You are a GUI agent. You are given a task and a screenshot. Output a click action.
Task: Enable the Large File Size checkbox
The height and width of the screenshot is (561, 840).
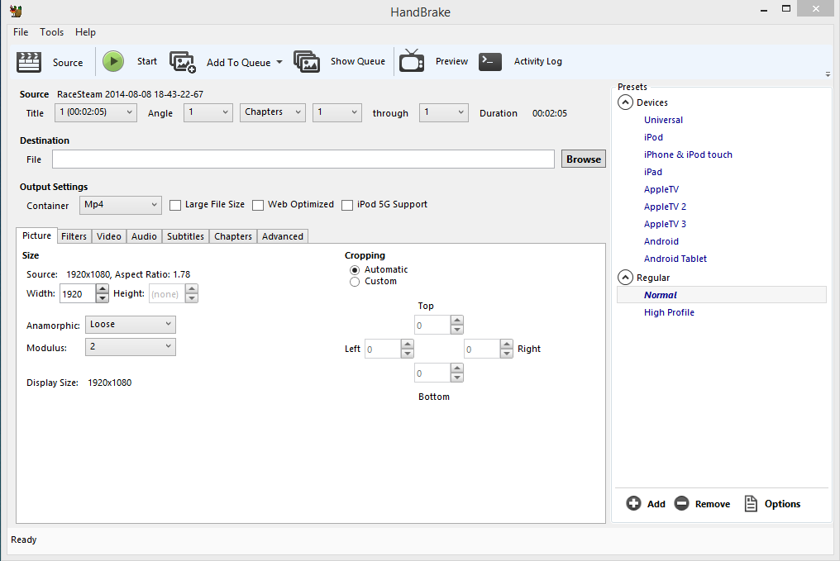[175, 205]
